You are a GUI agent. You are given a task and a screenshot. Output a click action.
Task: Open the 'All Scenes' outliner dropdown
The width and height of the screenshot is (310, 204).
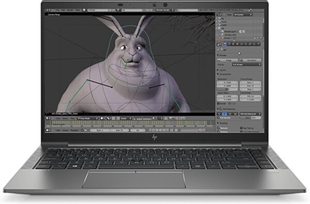coord(243,14)
